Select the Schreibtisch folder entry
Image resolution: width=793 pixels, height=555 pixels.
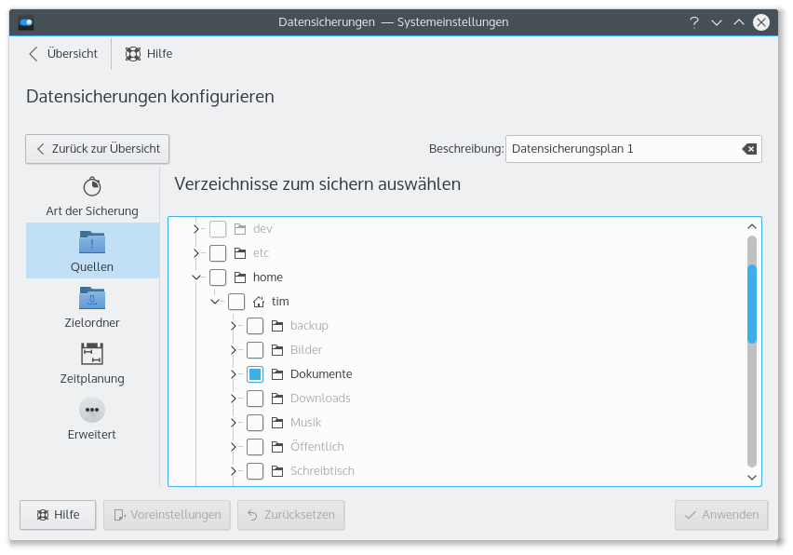pos(321,471)
